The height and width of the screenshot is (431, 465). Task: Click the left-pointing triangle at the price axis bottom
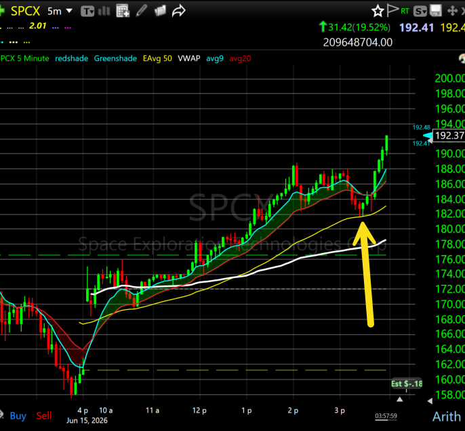tap(430, 401)
